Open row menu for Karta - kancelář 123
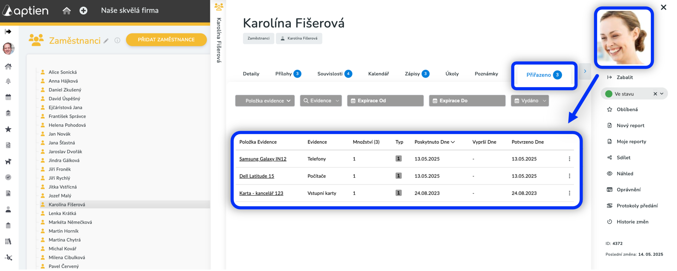Screen dimensions: 677x271 (x=569, y=193)
